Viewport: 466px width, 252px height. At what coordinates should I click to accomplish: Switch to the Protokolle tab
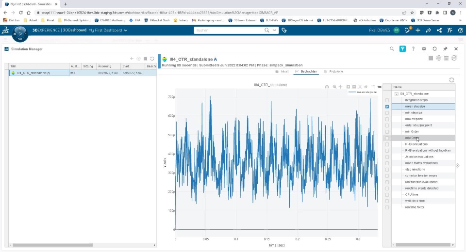(x=333, y=72)
